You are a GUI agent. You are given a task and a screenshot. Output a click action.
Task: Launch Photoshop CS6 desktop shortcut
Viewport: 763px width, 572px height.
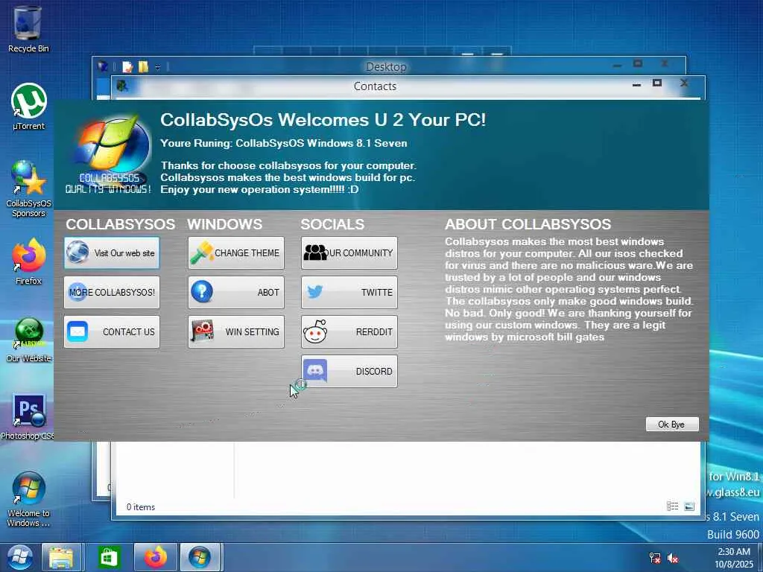(x=28, y=416)
